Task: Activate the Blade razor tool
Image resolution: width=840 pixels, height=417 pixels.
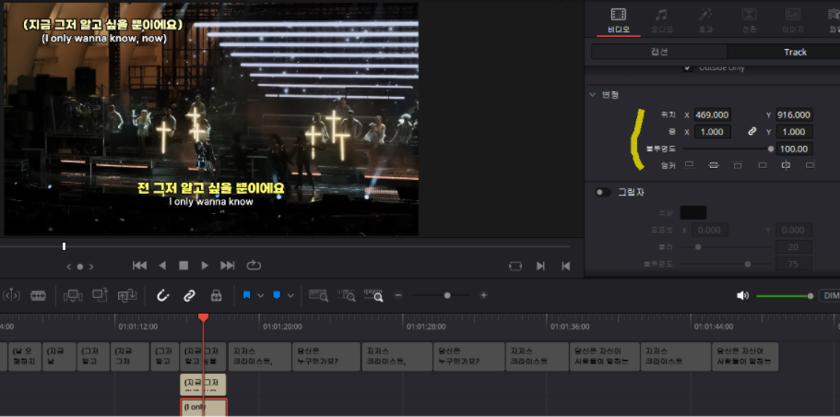Action: coord(38,295)
